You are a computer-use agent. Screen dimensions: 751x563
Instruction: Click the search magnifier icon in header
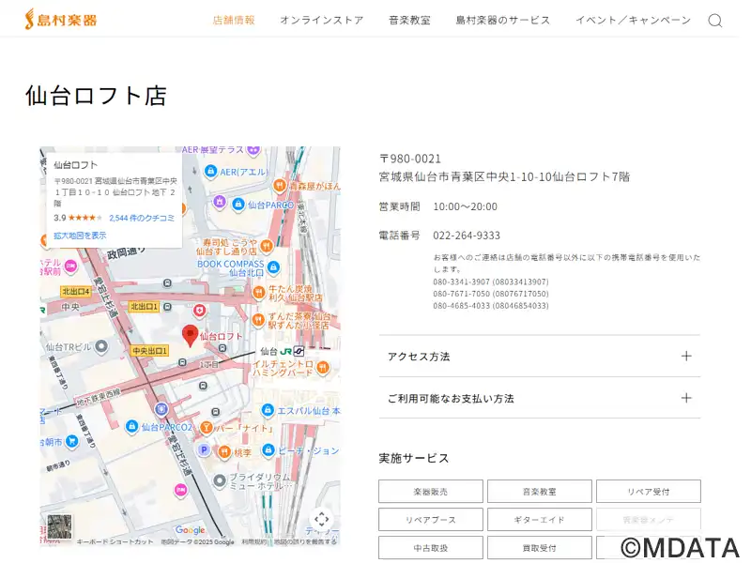[x=715, y=21]
